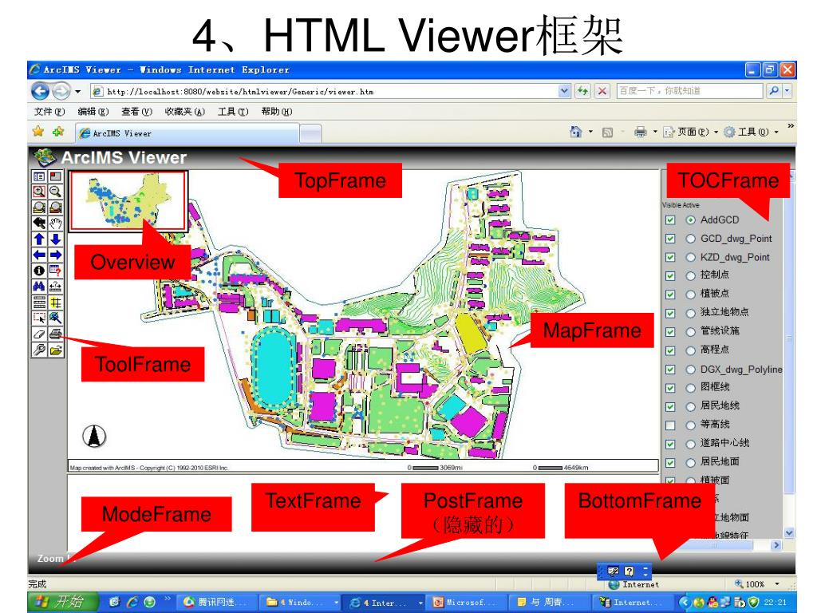Open the 帮助(H) menu
The width and height of the screenshot is (817, 613).
coord(277,112)
